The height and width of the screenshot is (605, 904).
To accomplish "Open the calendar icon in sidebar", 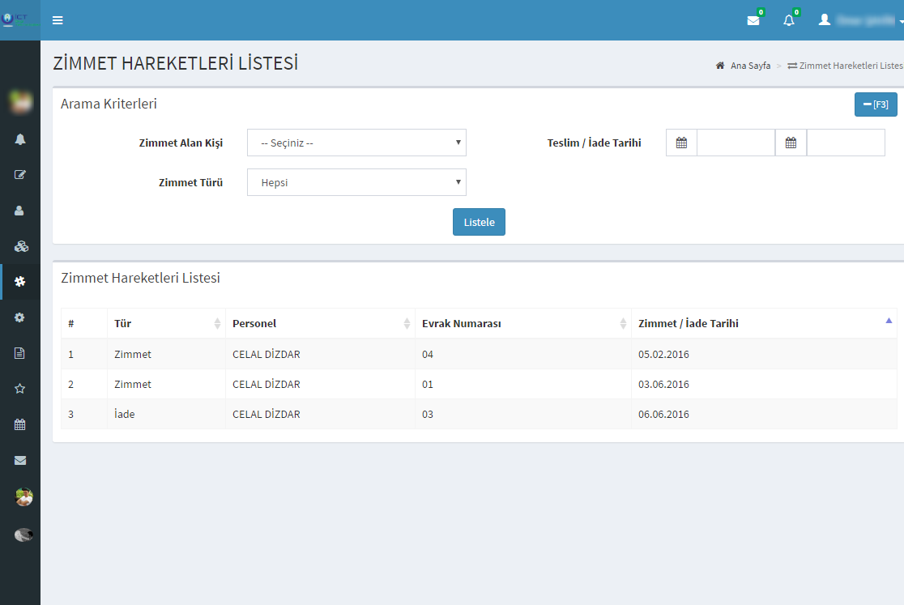I will [20, 424].
